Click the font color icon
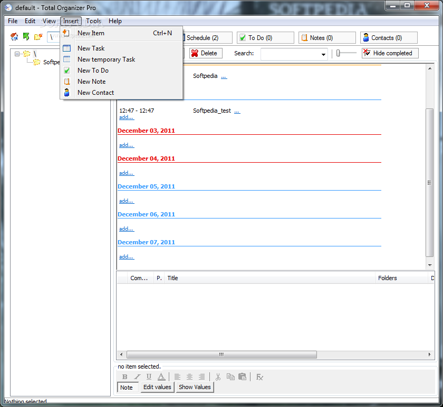The height and width of the screenshot is (407, 443). pyautogui.click(x=161, y=377)
